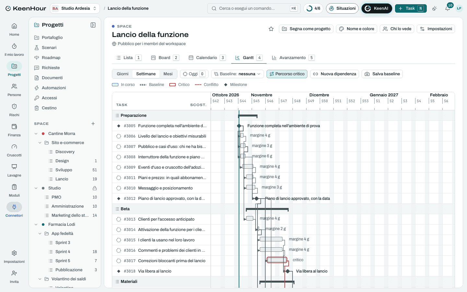Add a new space with plus icon

pyautogui.click(x=93, y=124)
